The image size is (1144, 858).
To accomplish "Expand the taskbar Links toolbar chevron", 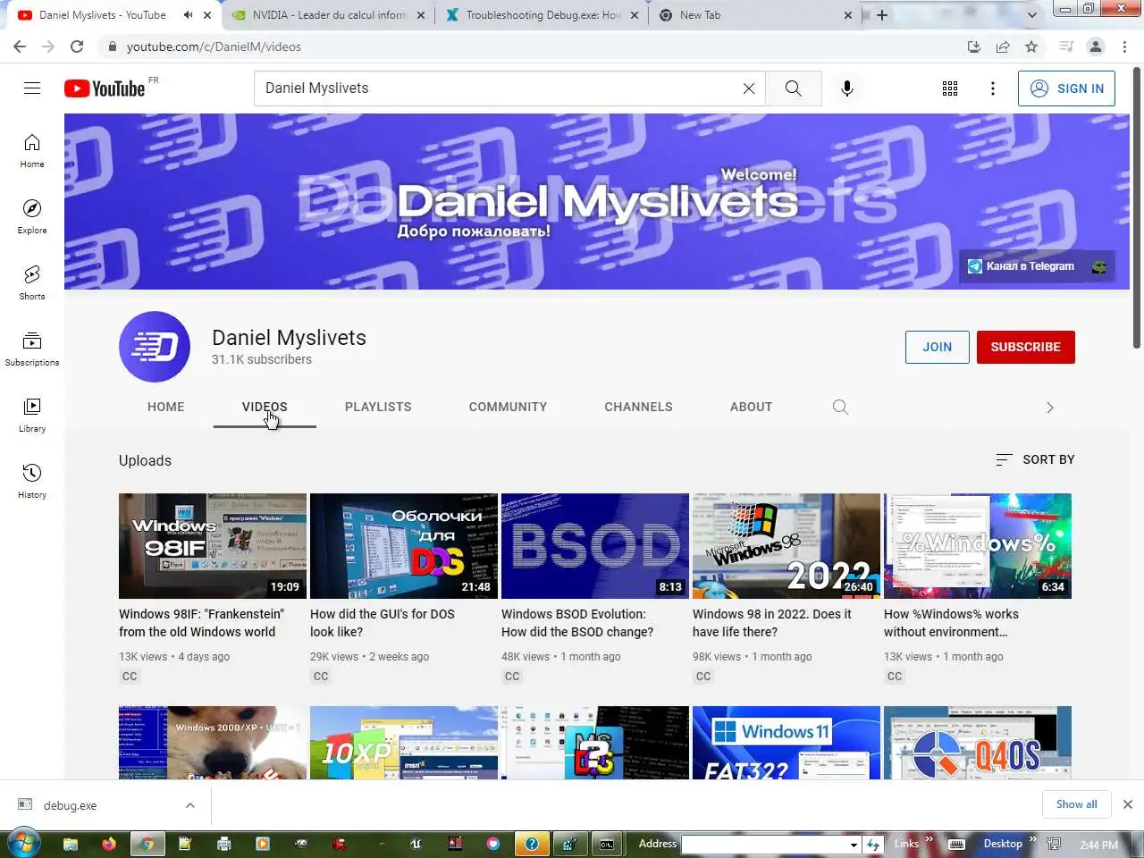I will [x=929, y=839].
